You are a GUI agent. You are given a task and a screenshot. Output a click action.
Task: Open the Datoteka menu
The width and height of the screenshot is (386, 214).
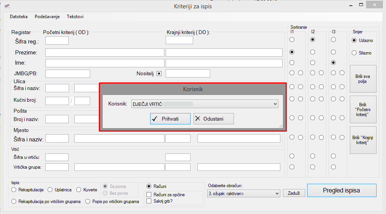(18, 17)
